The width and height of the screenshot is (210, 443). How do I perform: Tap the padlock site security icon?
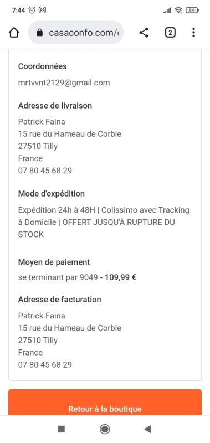pos(40,33)
